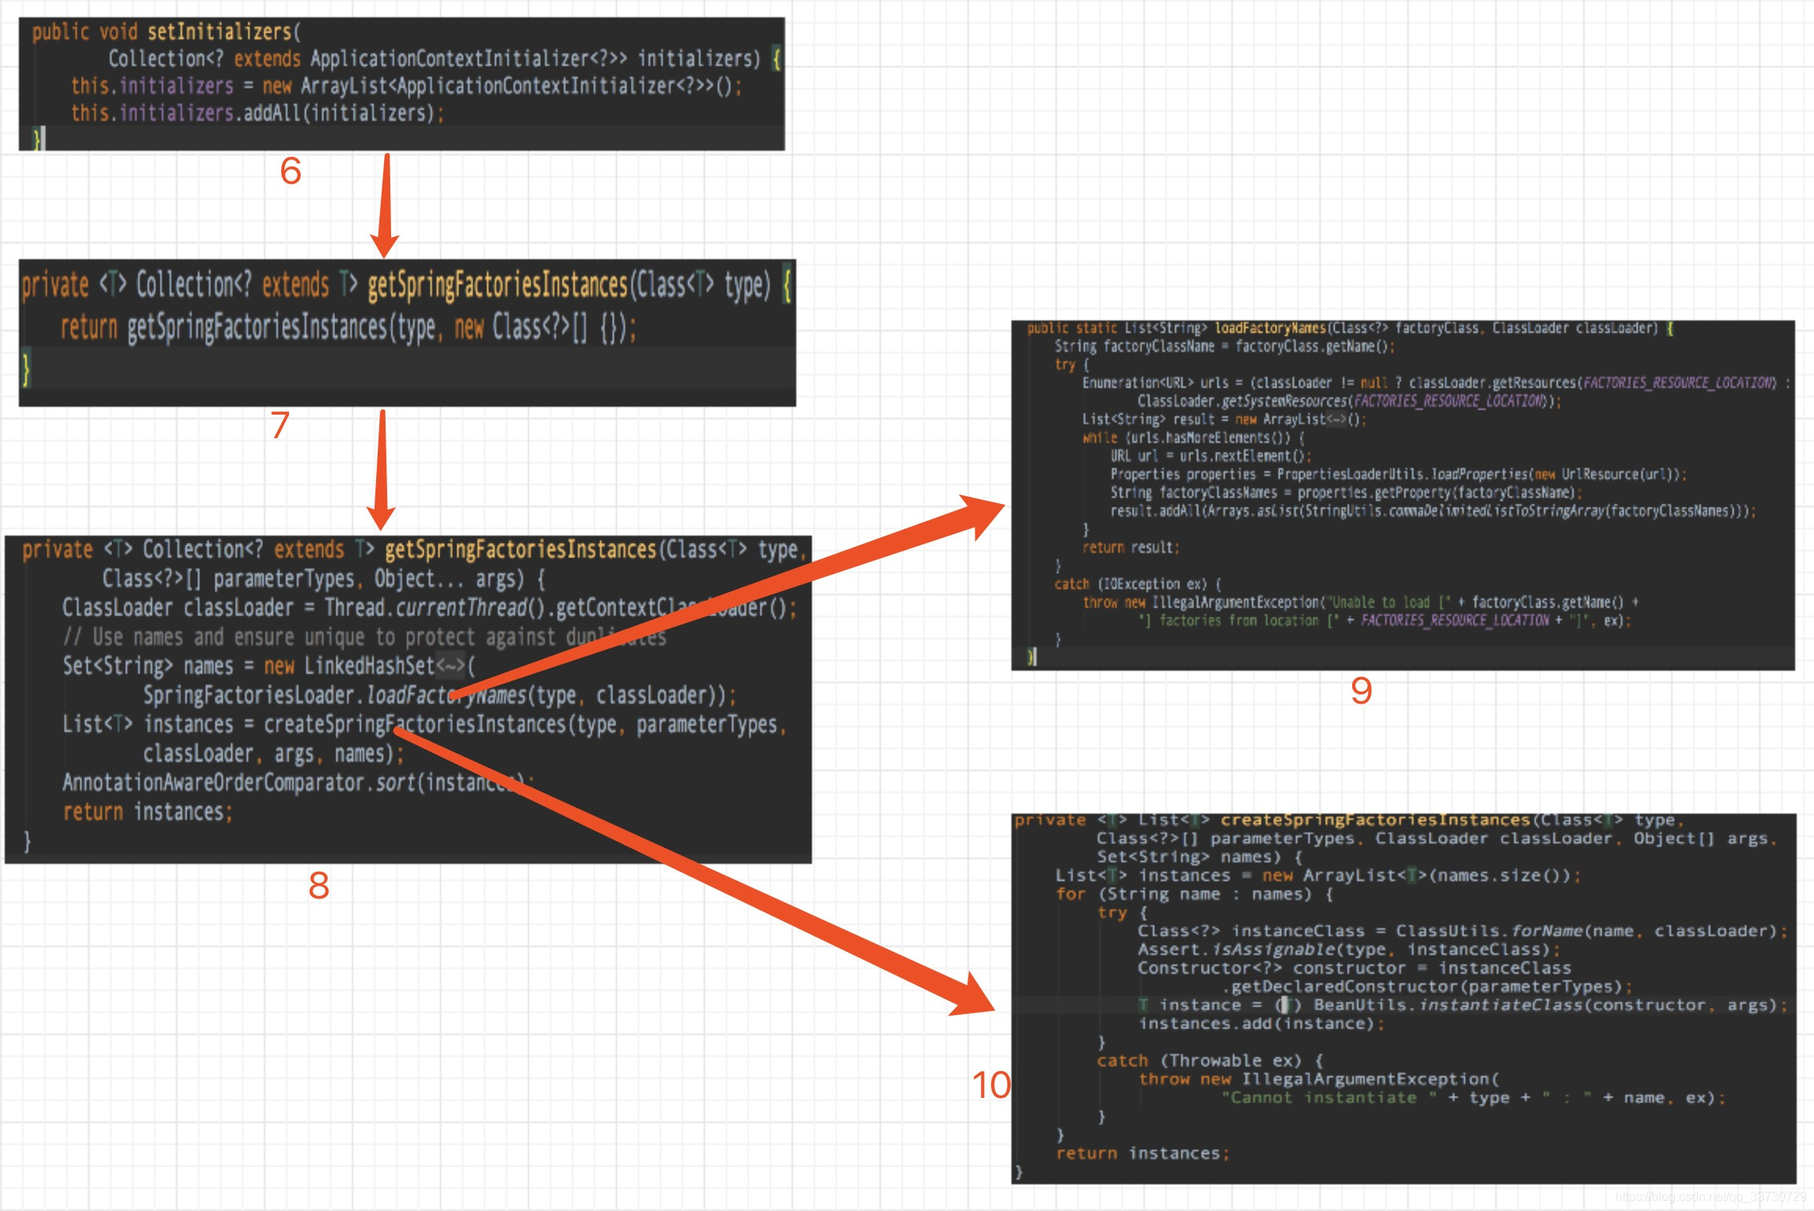
Task: Click the 'public void setInitializers(' line
Action: (x=166, y=32)
